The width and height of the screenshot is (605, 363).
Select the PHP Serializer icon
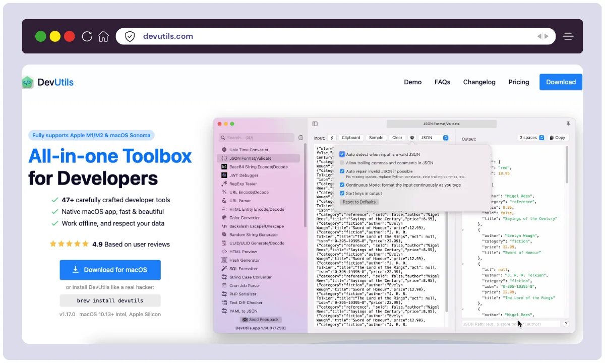point(224,294)
